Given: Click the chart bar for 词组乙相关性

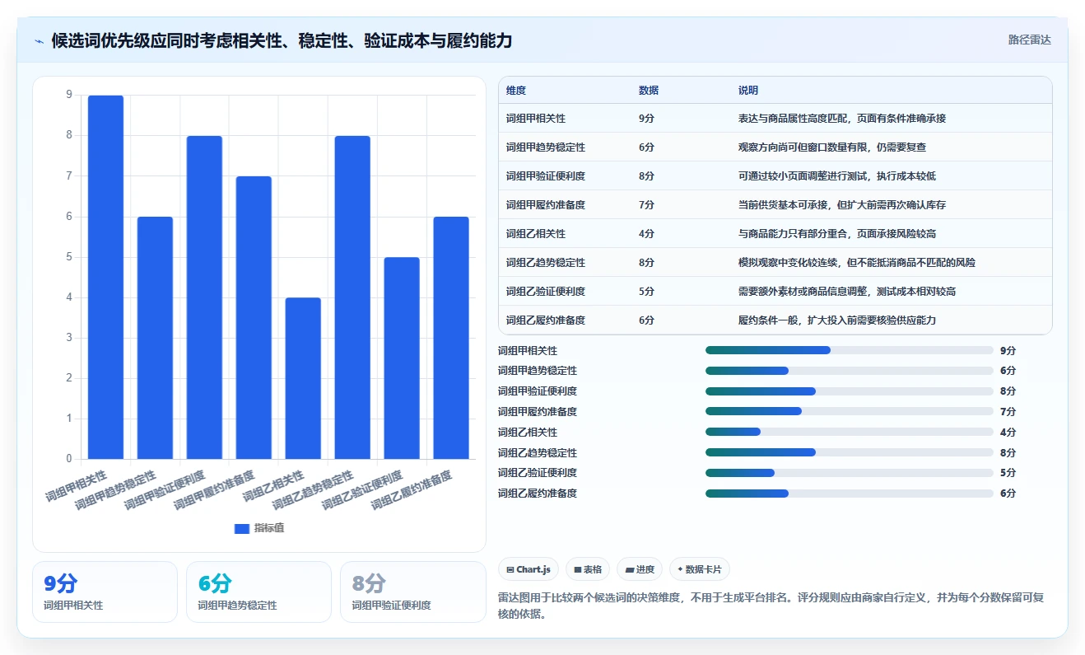Looking at the screenshot, I should (x=303, y=378).
